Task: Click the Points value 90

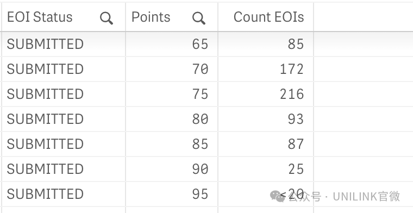Action: [x=200, y=169]
